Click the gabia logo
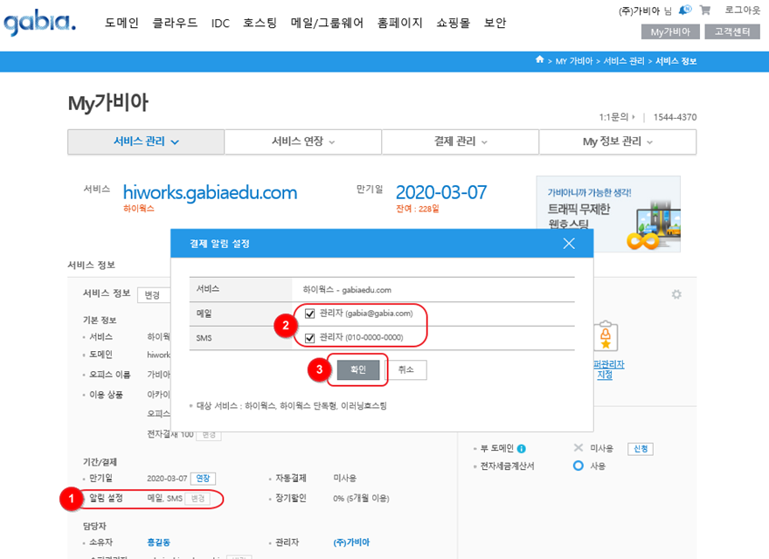 click(39, 23)
